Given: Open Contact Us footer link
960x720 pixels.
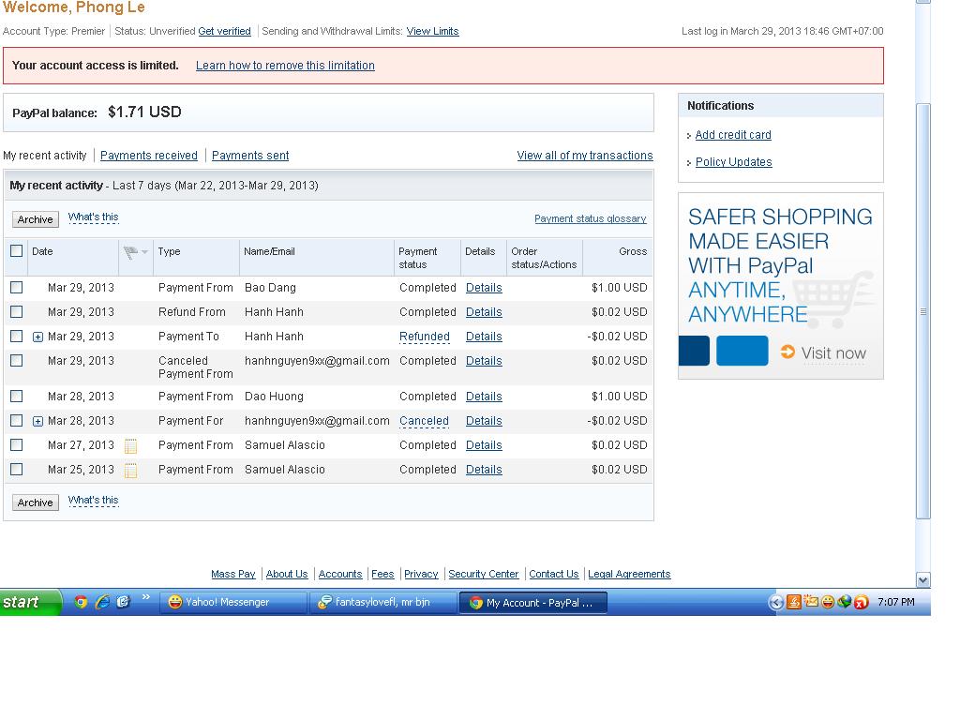Looking at the screenshot, I should (x=553, y=575).
